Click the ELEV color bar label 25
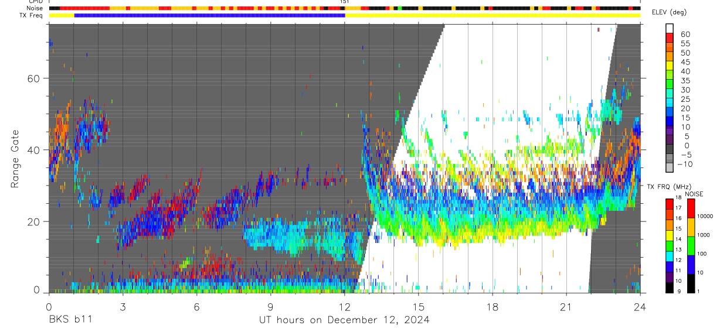 pos(685,99)
